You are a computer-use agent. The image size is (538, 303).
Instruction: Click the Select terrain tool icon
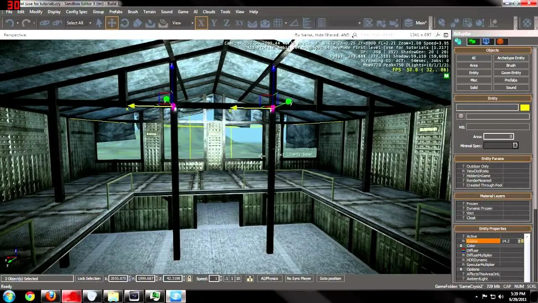click(x=150, y=23)
